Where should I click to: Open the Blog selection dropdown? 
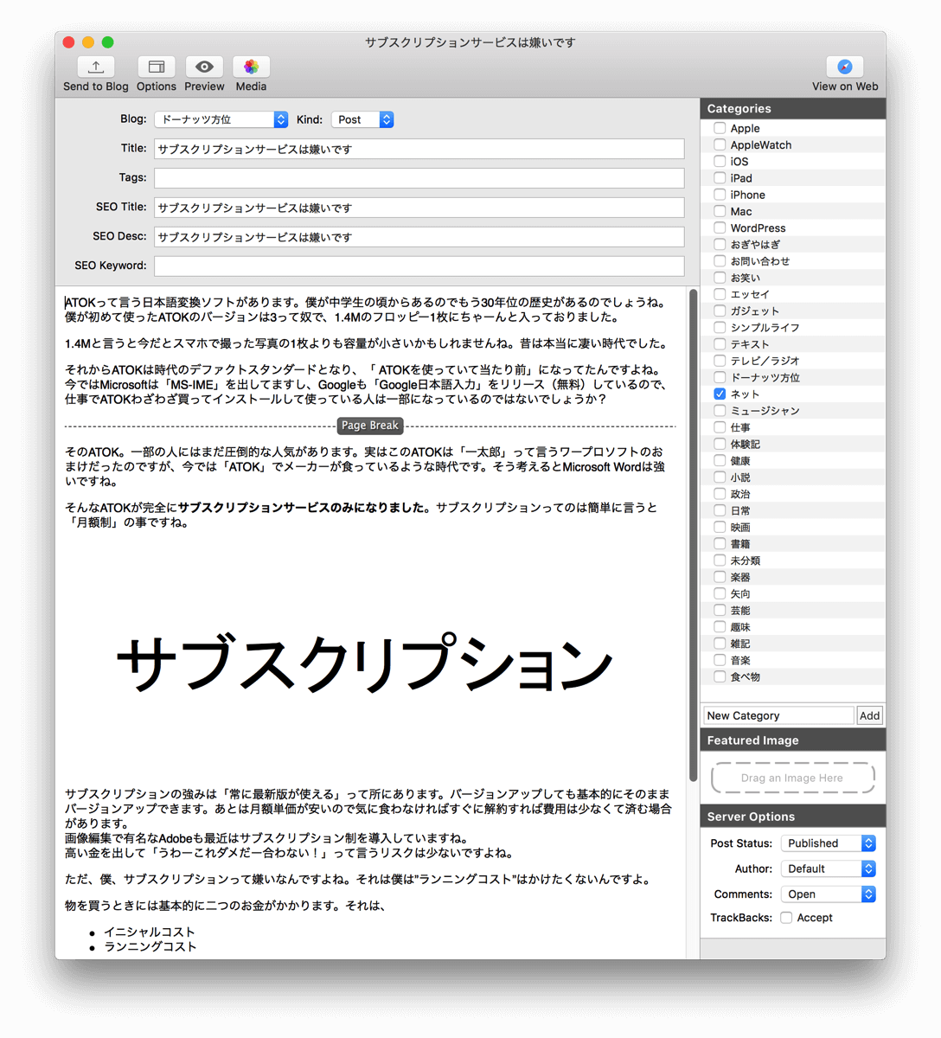tap(221, 119)
